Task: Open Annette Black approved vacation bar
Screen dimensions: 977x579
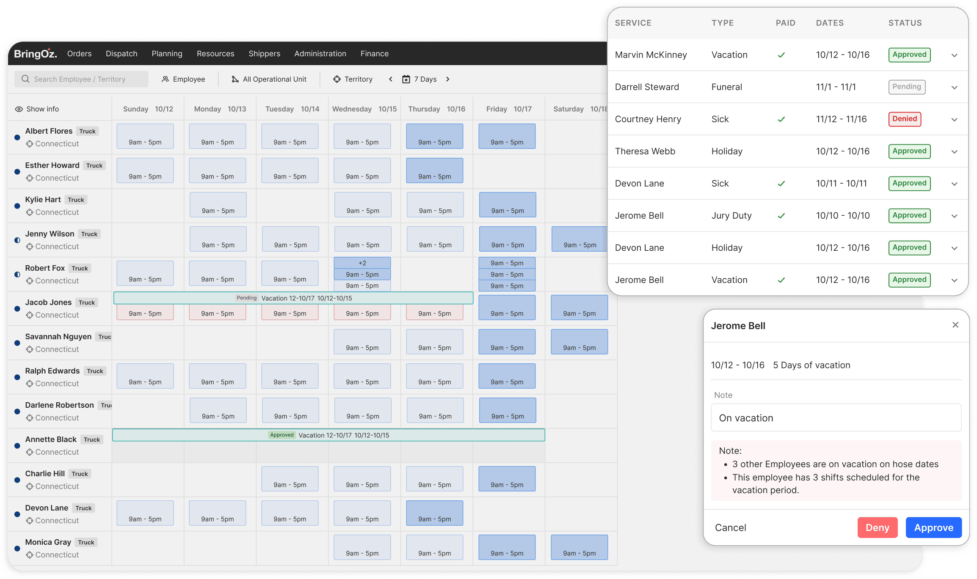Action: pyautogui.click(x=328, y=435)
